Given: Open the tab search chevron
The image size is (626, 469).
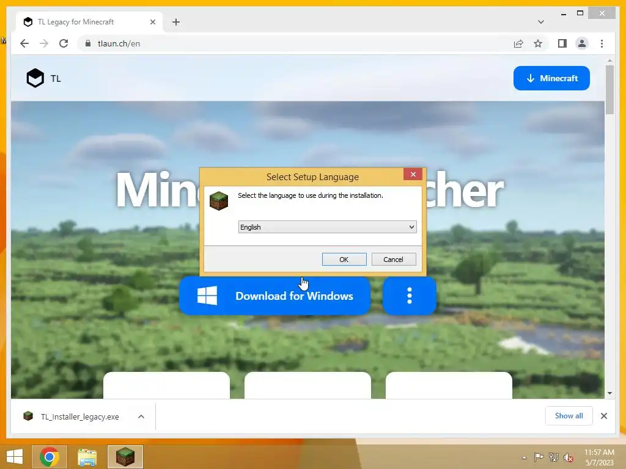Looking at the screenshot, I should click(x=540, y=22).
